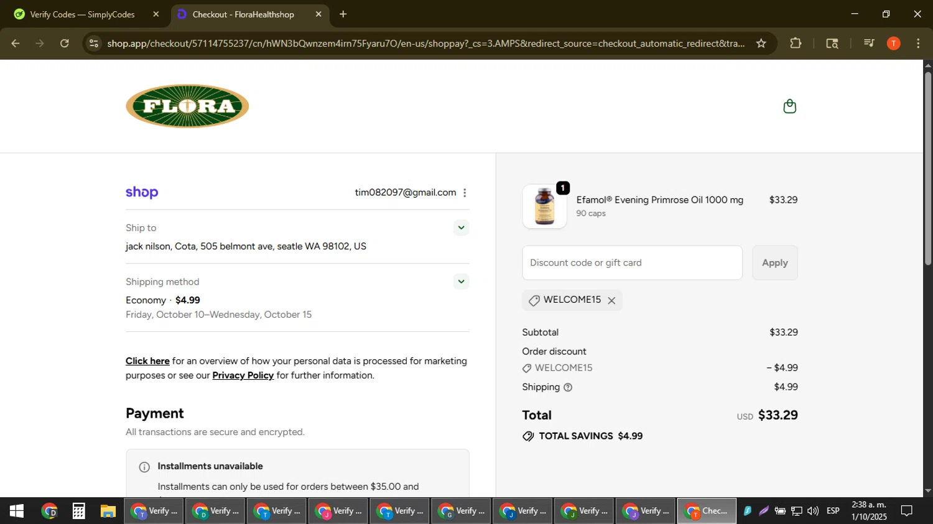Click the USD $33.29 total amount
This screenshot has width=933, height=524.
767,415
